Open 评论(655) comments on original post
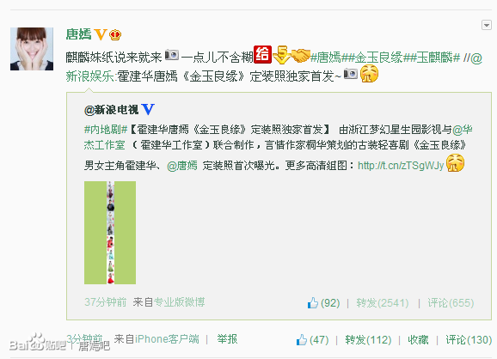Viewport: 497px width, 359px height. pyautogui.click(x=451, y=303)
